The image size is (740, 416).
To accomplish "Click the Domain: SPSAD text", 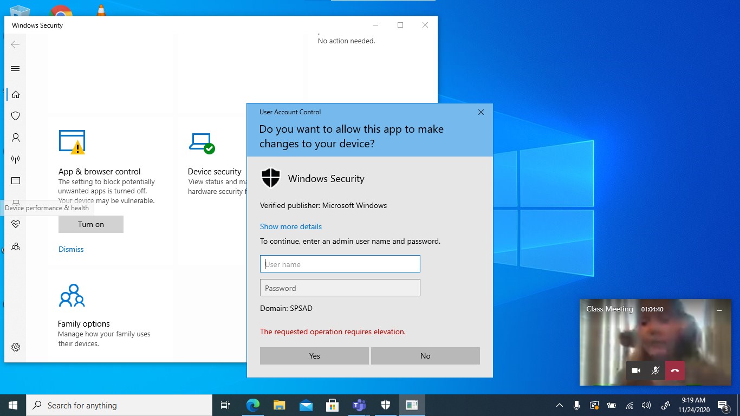I will click(x=286, y=308).
